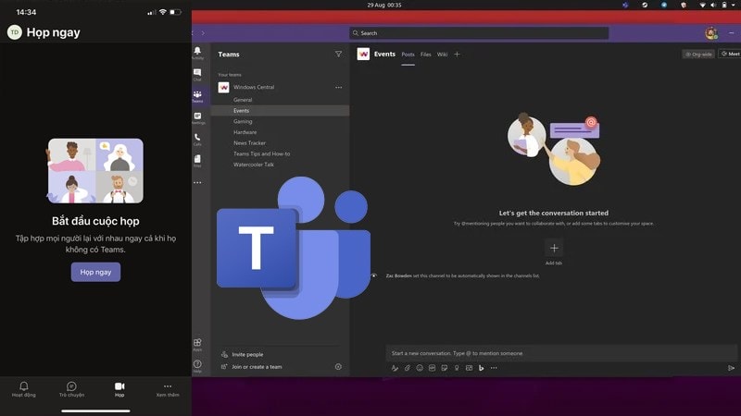Click the filter funnel in Teams panel
The height and width of the screenshot is (416, 741).
(338, 55)
